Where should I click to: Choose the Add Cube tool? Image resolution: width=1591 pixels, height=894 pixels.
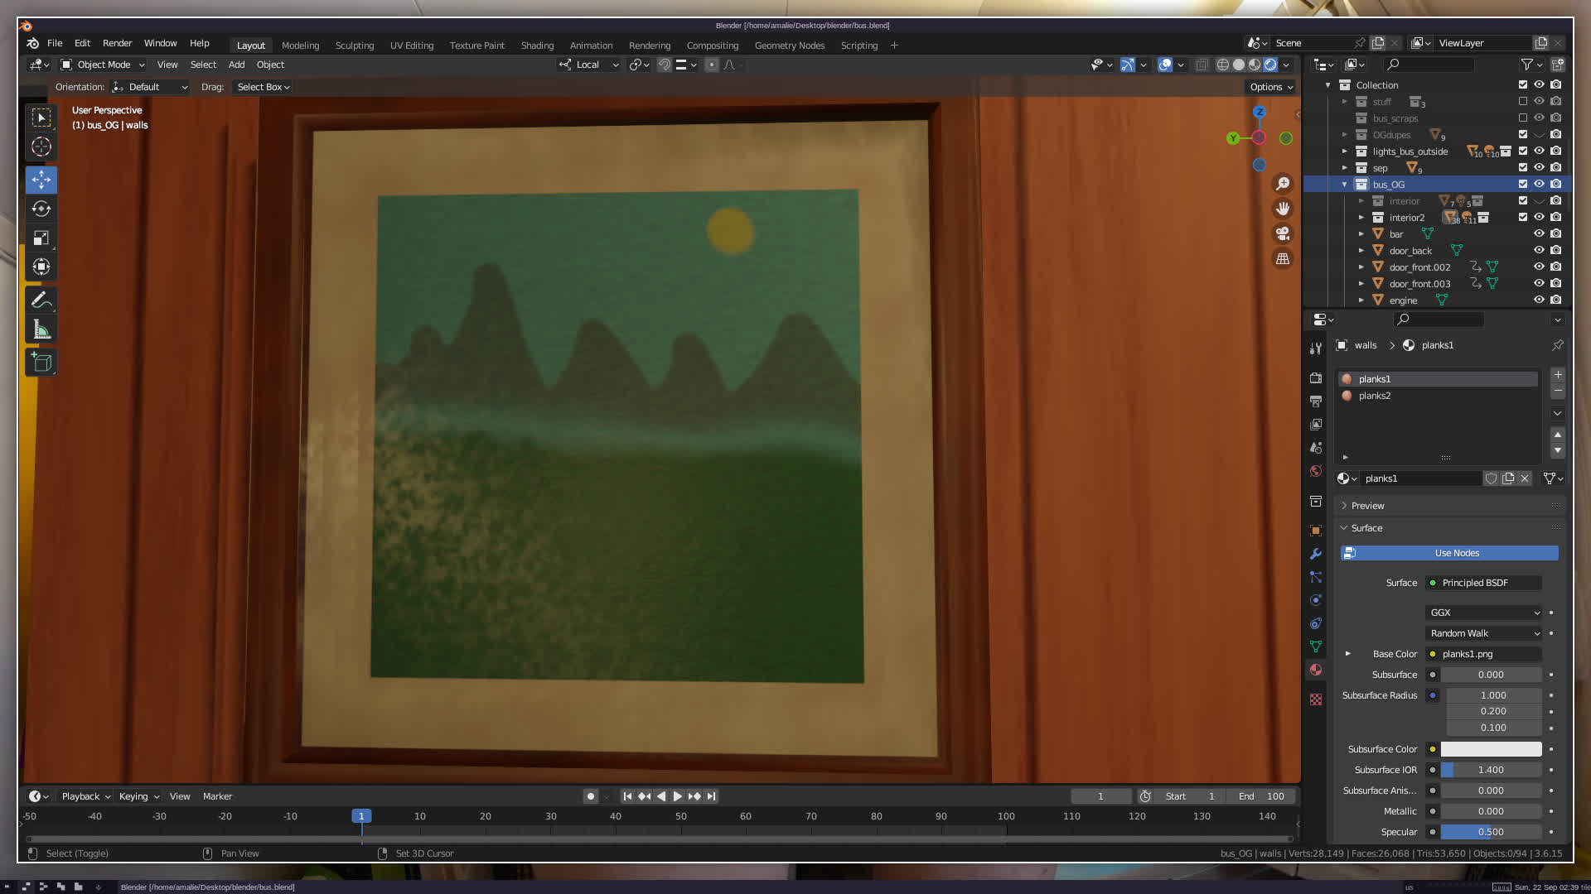(41, 363)
